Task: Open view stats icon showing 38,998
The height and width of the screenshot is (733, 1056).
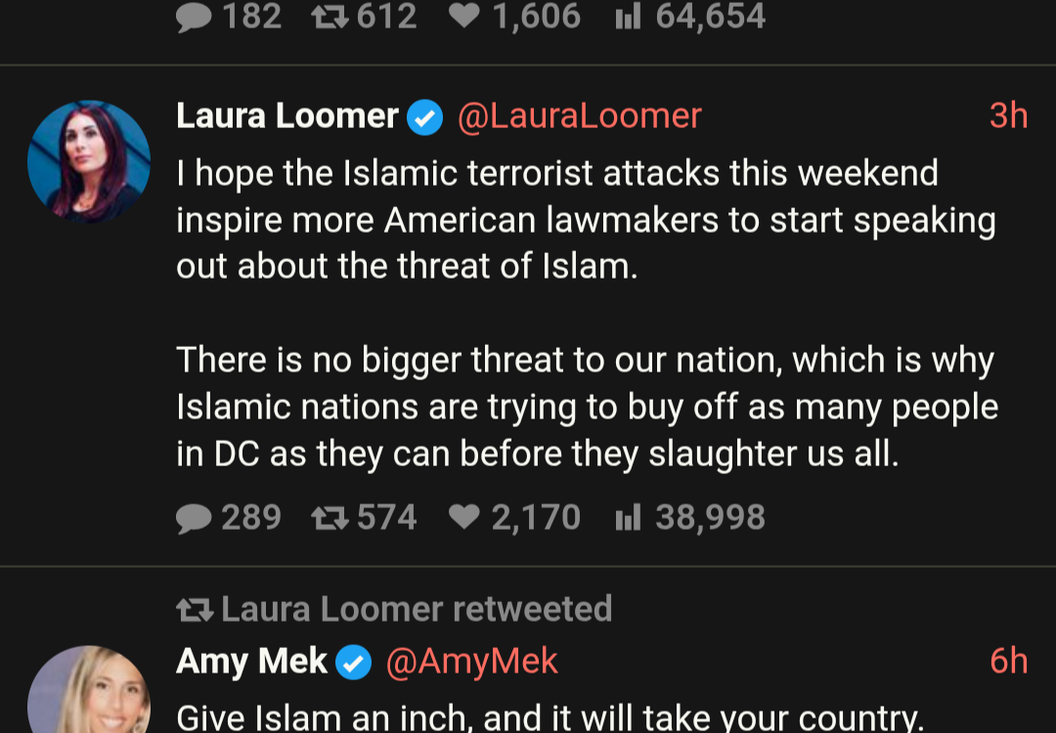Action: 628,518
